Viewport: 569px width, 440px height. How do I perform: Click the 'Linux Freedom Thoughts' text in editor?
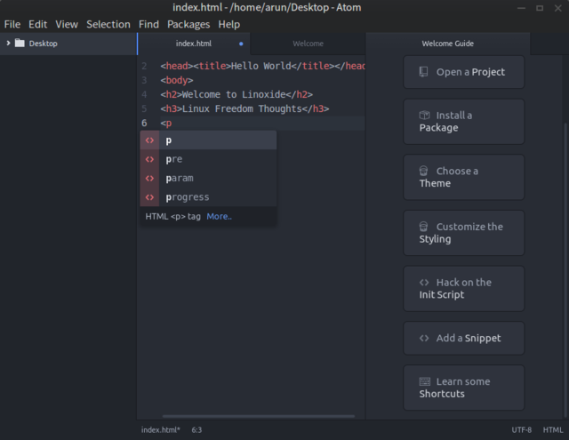point(242,108)
